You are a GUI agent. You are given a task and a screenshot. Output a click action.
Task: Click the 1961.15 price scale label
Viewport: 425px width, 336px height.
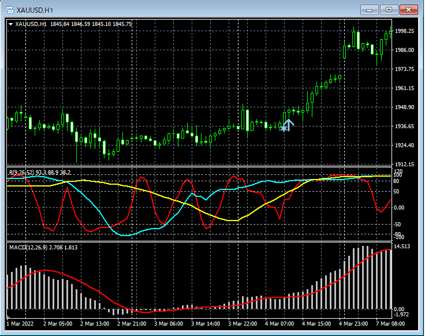[404, 88]
